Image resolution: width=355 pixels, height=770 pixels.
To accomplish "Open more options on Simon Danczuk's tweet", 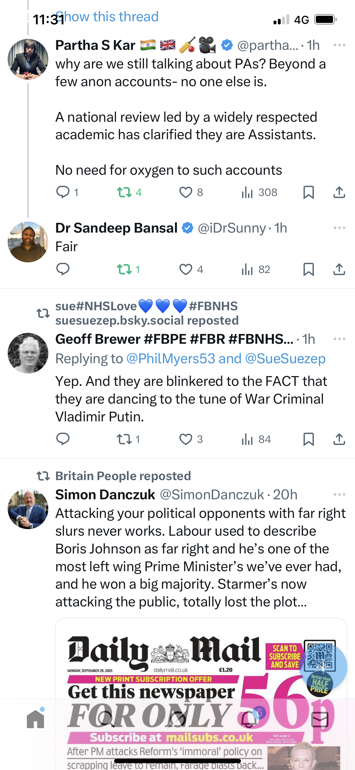I will coord(339,494).
